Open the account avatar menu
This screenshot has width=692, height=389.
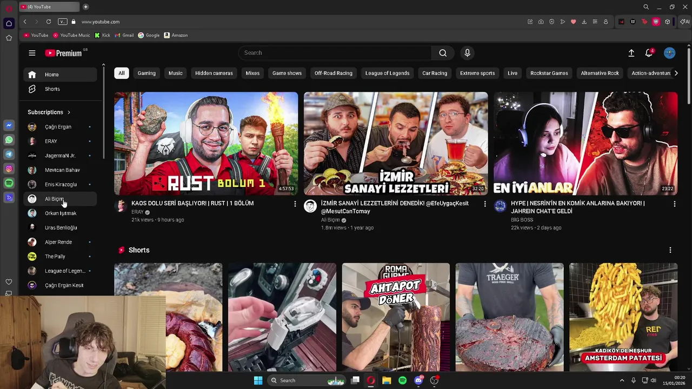[x=670, y=53]
